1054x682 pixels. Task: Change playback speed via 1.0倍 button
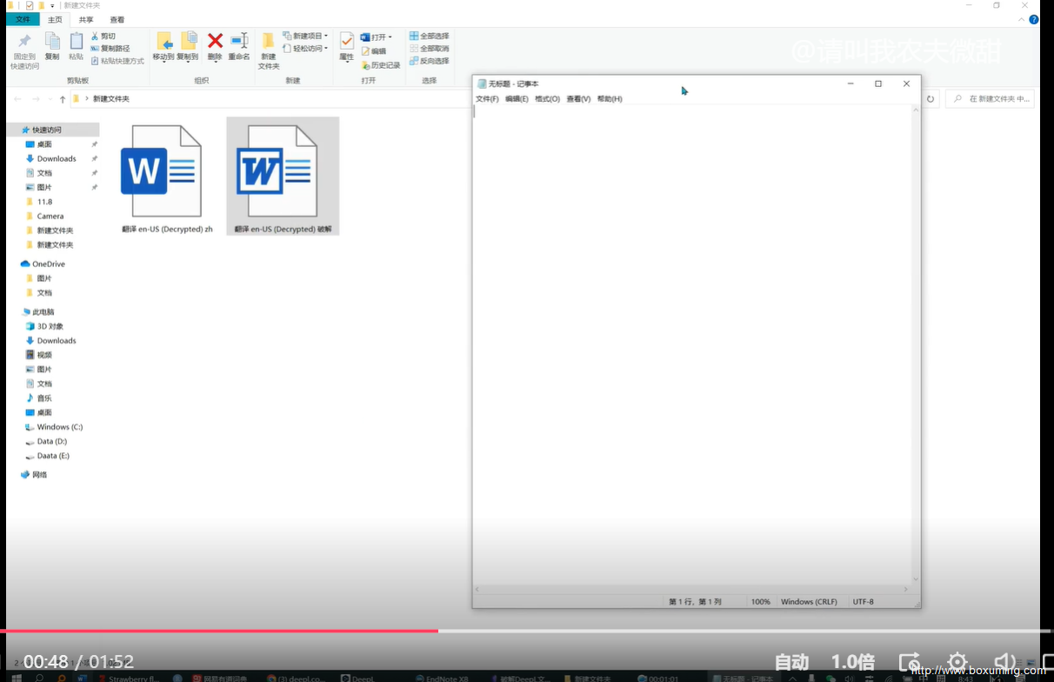pyautogui.click(x=853, y=662)
